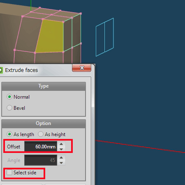This screenshot has height=185, width=185.
Task: Close the Extrude faces dialog
Action: point(81,68)
